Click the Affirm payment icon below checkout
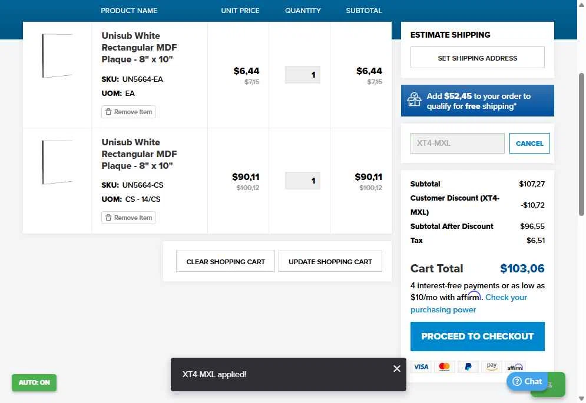 [515, 368]
